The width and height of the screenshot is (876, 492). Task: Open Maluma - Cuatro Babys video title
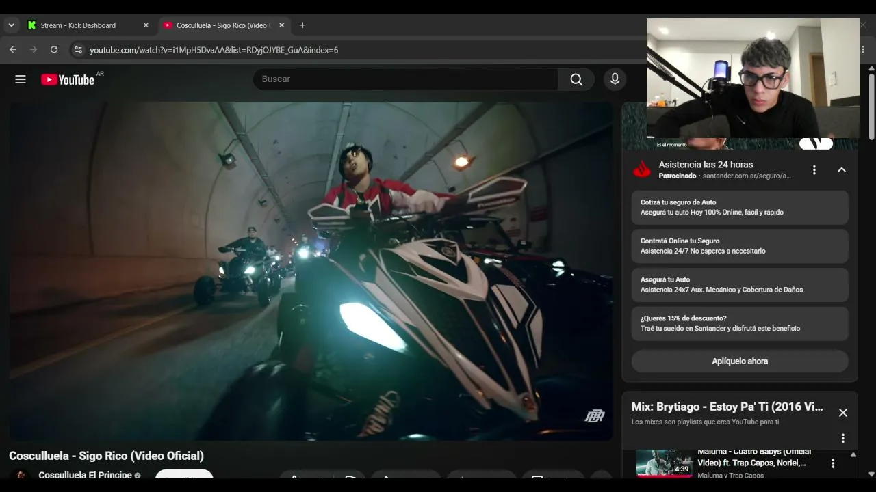coord(753,457)
